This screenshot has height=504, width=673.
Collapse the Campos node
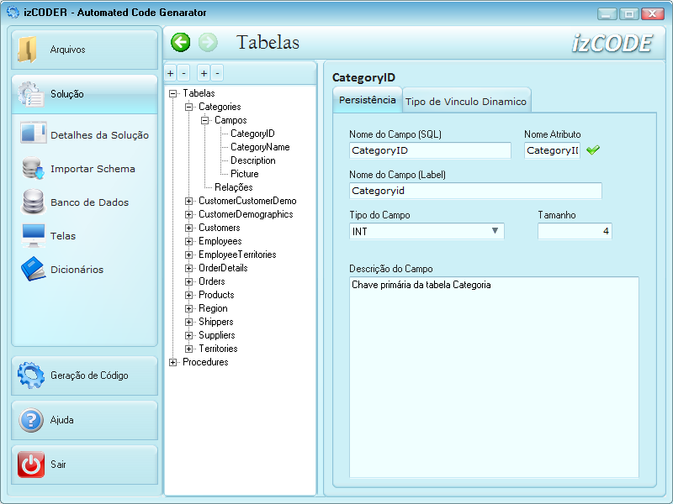(x=204, y=120)
